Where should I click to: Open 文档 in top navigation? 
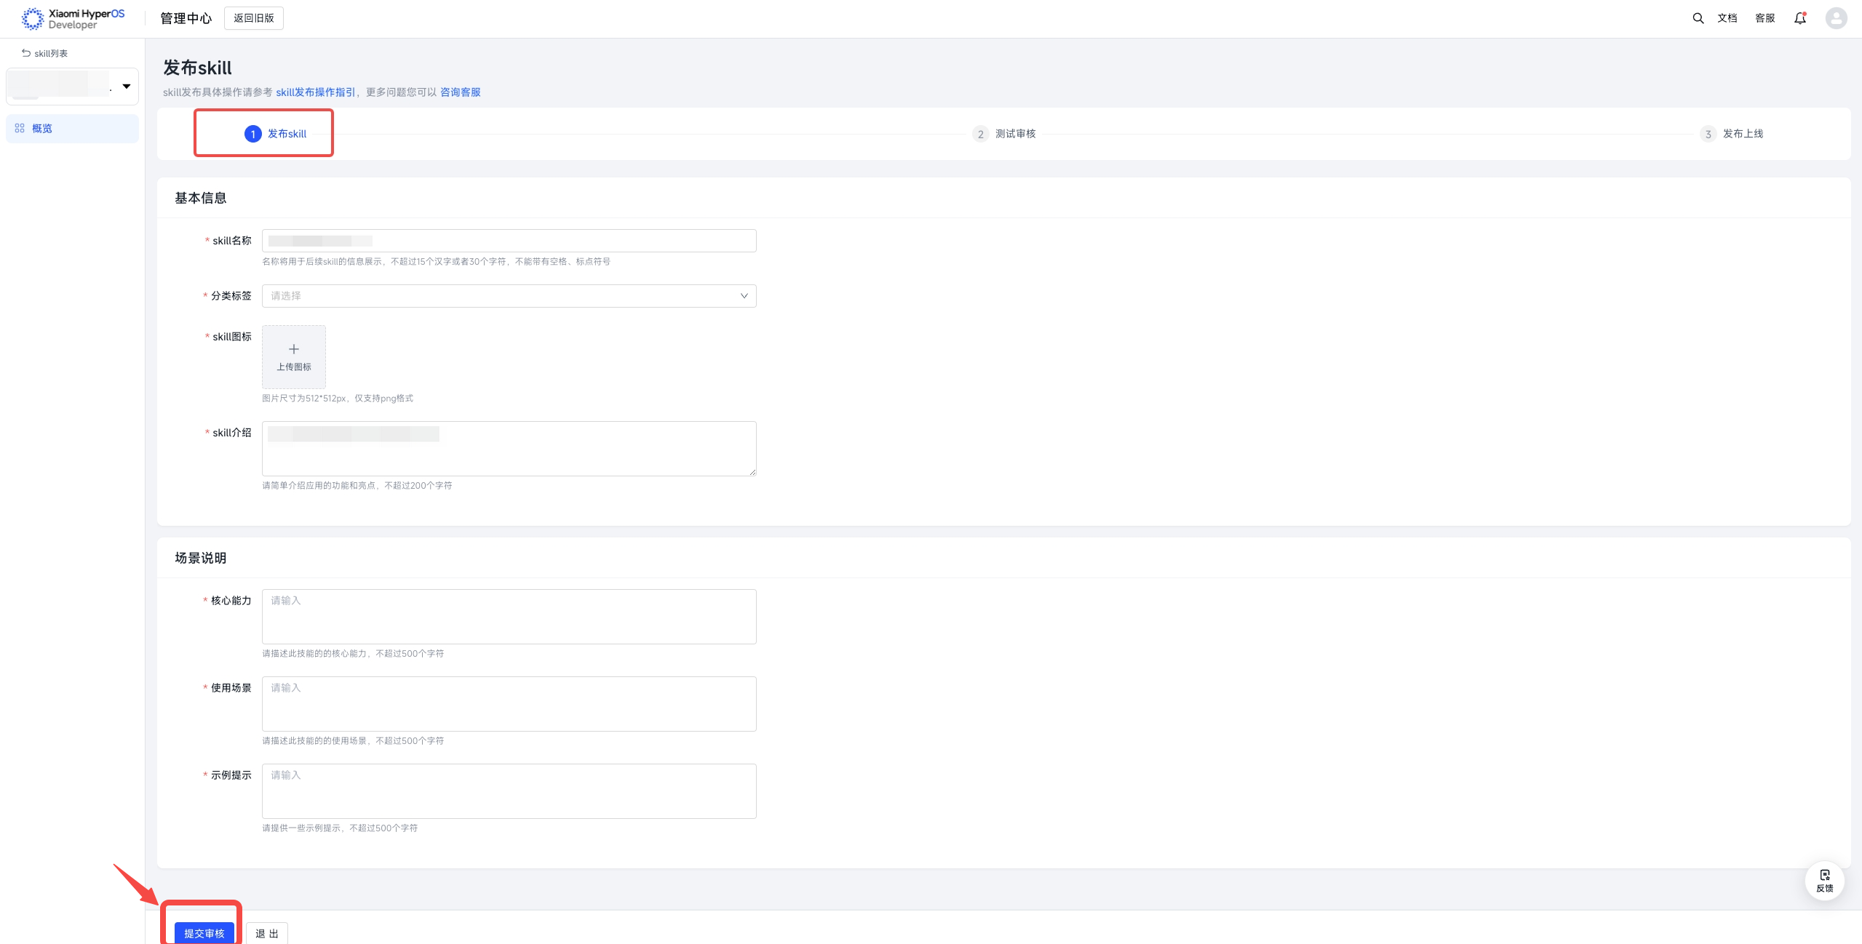1727,18
